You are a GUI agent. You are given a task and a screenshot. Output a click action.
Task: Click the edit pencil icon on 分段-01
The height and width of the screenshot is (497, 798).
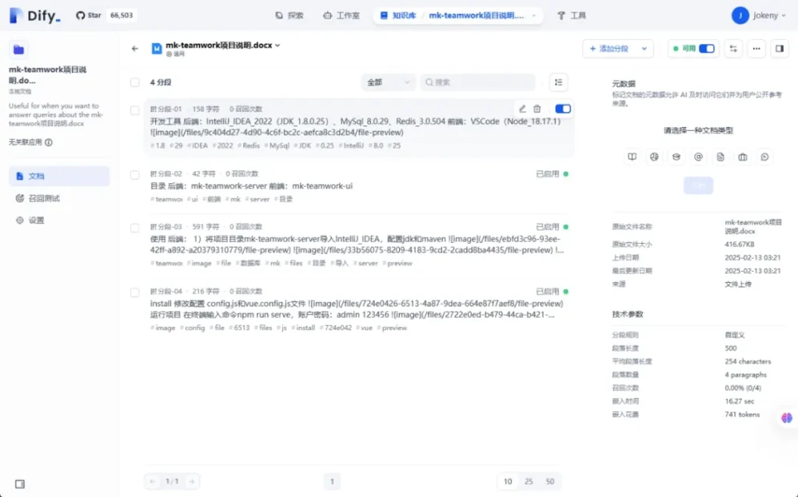(x=522, y=109)
